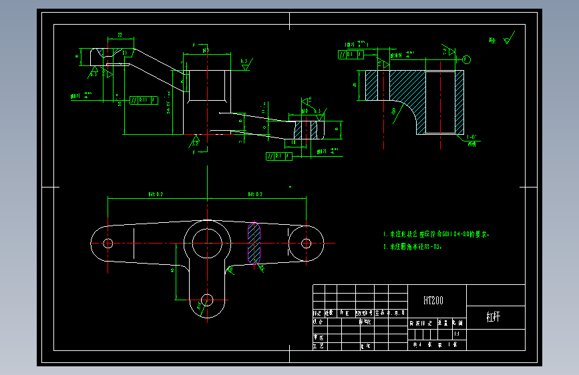579x375 pixels.
Task: Click the 更改文件号 header cell
Action: [x=365, y=313]
